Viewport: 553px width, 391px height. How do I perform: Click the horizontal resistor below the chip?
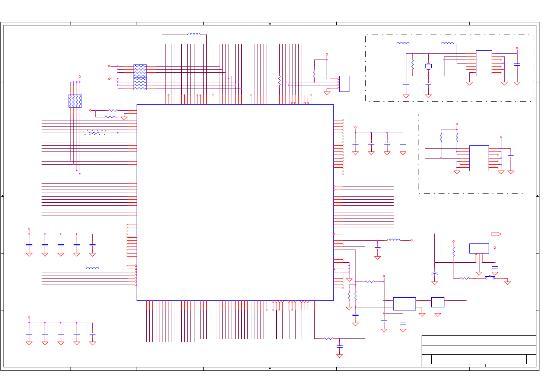(x=328, y=338)
